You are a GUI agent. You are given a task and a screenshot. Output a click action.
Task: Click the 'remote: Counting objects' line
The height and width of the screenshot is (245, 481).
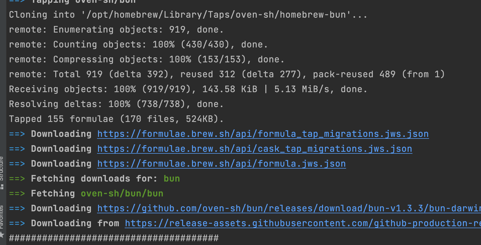tap(138, 45)
